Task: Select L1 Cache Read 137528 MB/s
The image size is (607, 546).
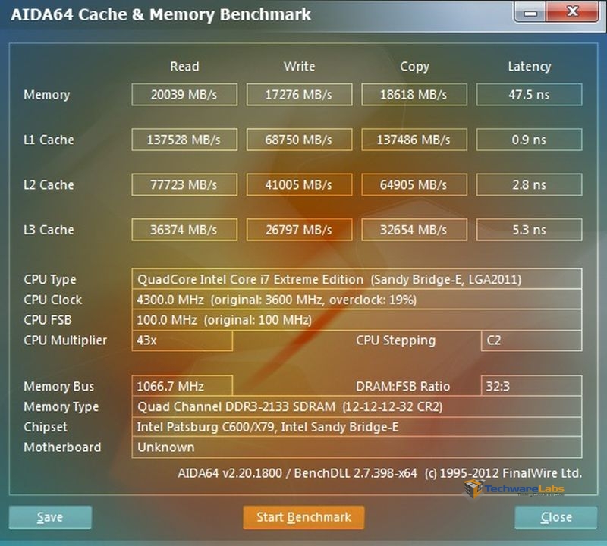Action: (184, 140)
